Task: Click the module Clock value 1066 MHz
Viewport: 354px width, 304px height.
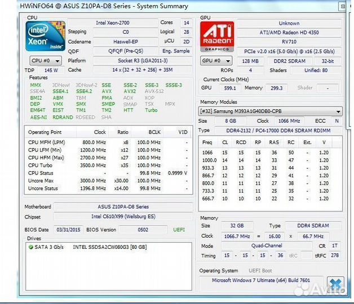Action: point(289,121)
